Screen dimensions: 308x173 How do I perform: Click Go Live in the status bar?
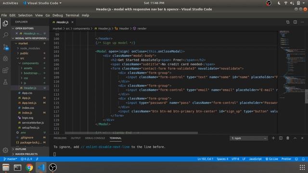272,159
